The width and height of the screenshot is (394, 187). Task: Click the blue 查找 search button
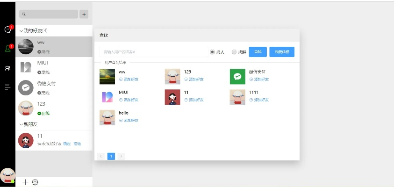[258, 52]
